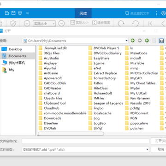This screenshot has height=166, width=166.
Task: Select the Extract Replace folder
Action: tap(103, 73)
